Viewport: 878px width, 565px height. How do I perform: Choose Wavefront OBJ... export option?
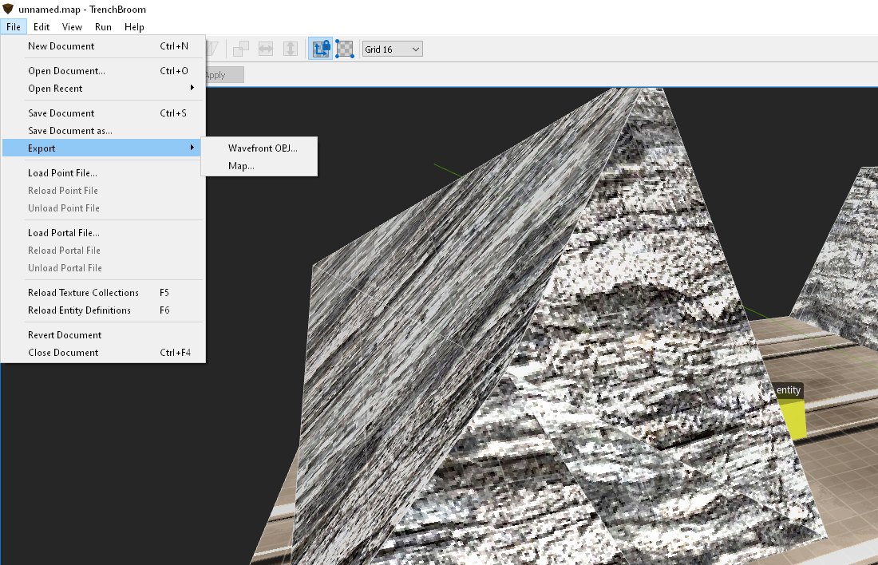coord(263,148)
